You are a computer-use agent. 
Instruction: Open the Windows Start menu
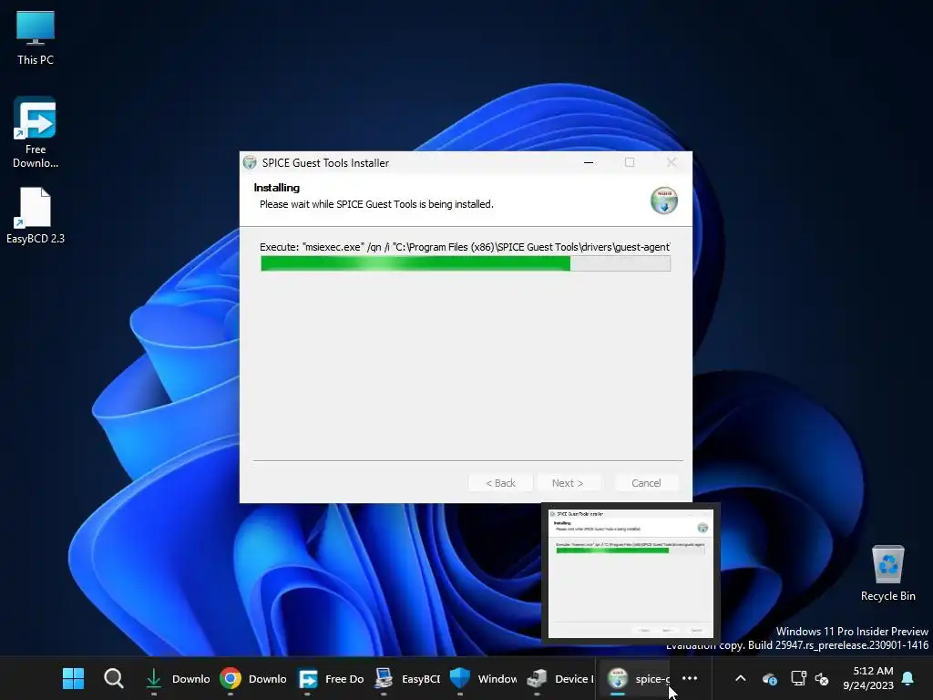tap(73, 678)
